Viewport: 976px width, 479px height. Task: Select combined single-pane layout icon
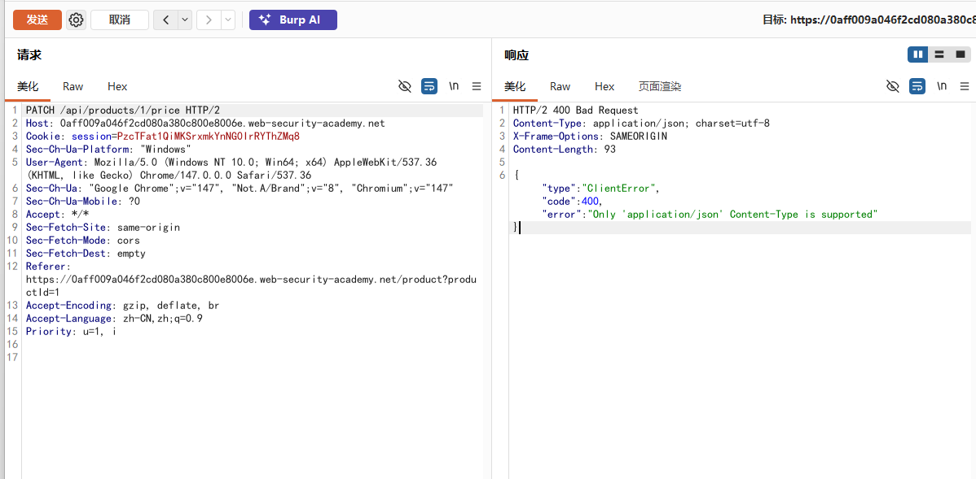tap(961, 54)
